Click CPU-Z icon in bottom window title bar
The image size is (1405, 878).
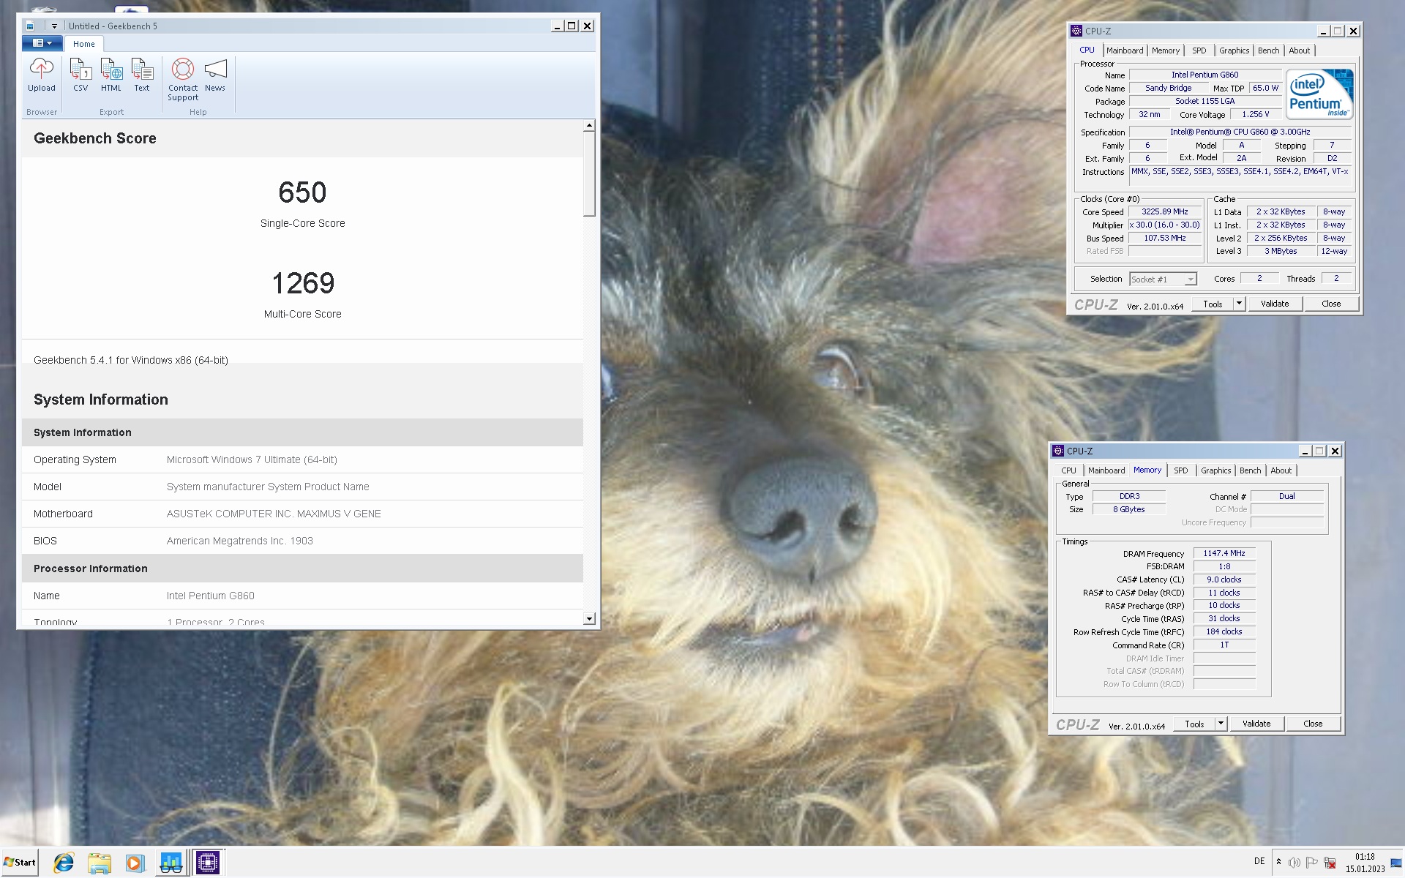click(x=1058, y=451)
